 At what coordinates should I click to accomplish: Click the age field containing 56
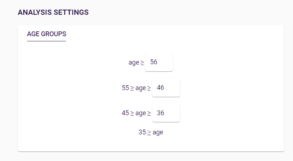coord(159,62)
